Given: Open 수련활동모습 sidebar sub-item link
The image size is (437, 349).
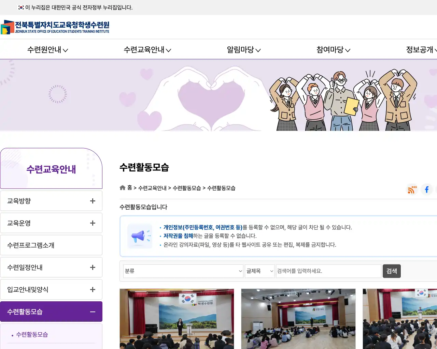Looking at the screenshot, I should tap(32, 335).
